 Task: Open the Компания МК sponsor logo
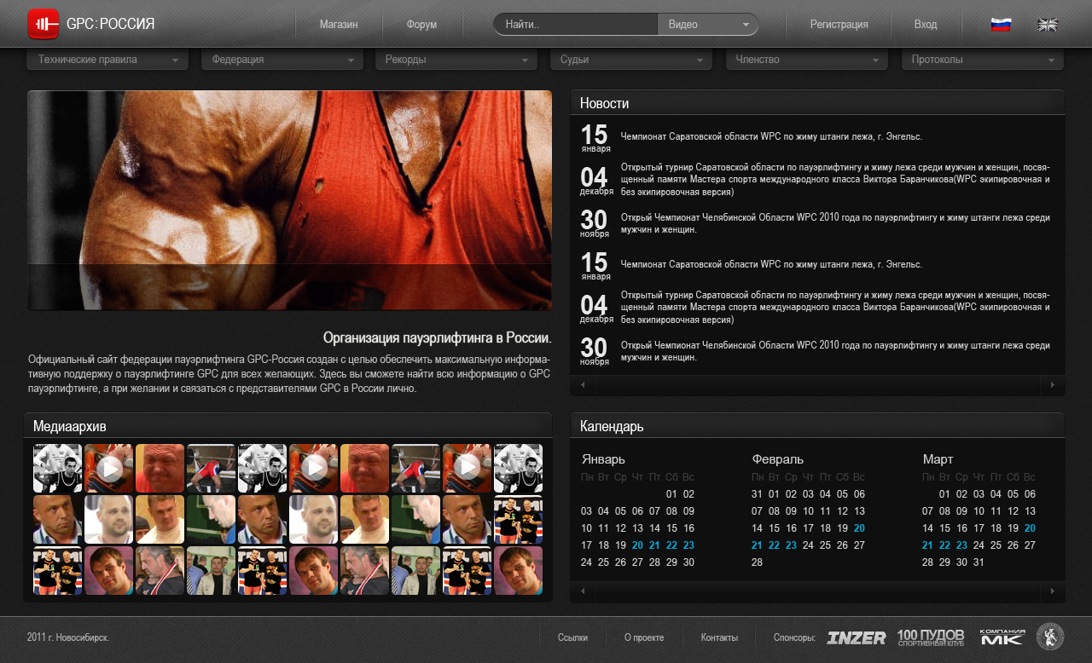pos(1002,637)
